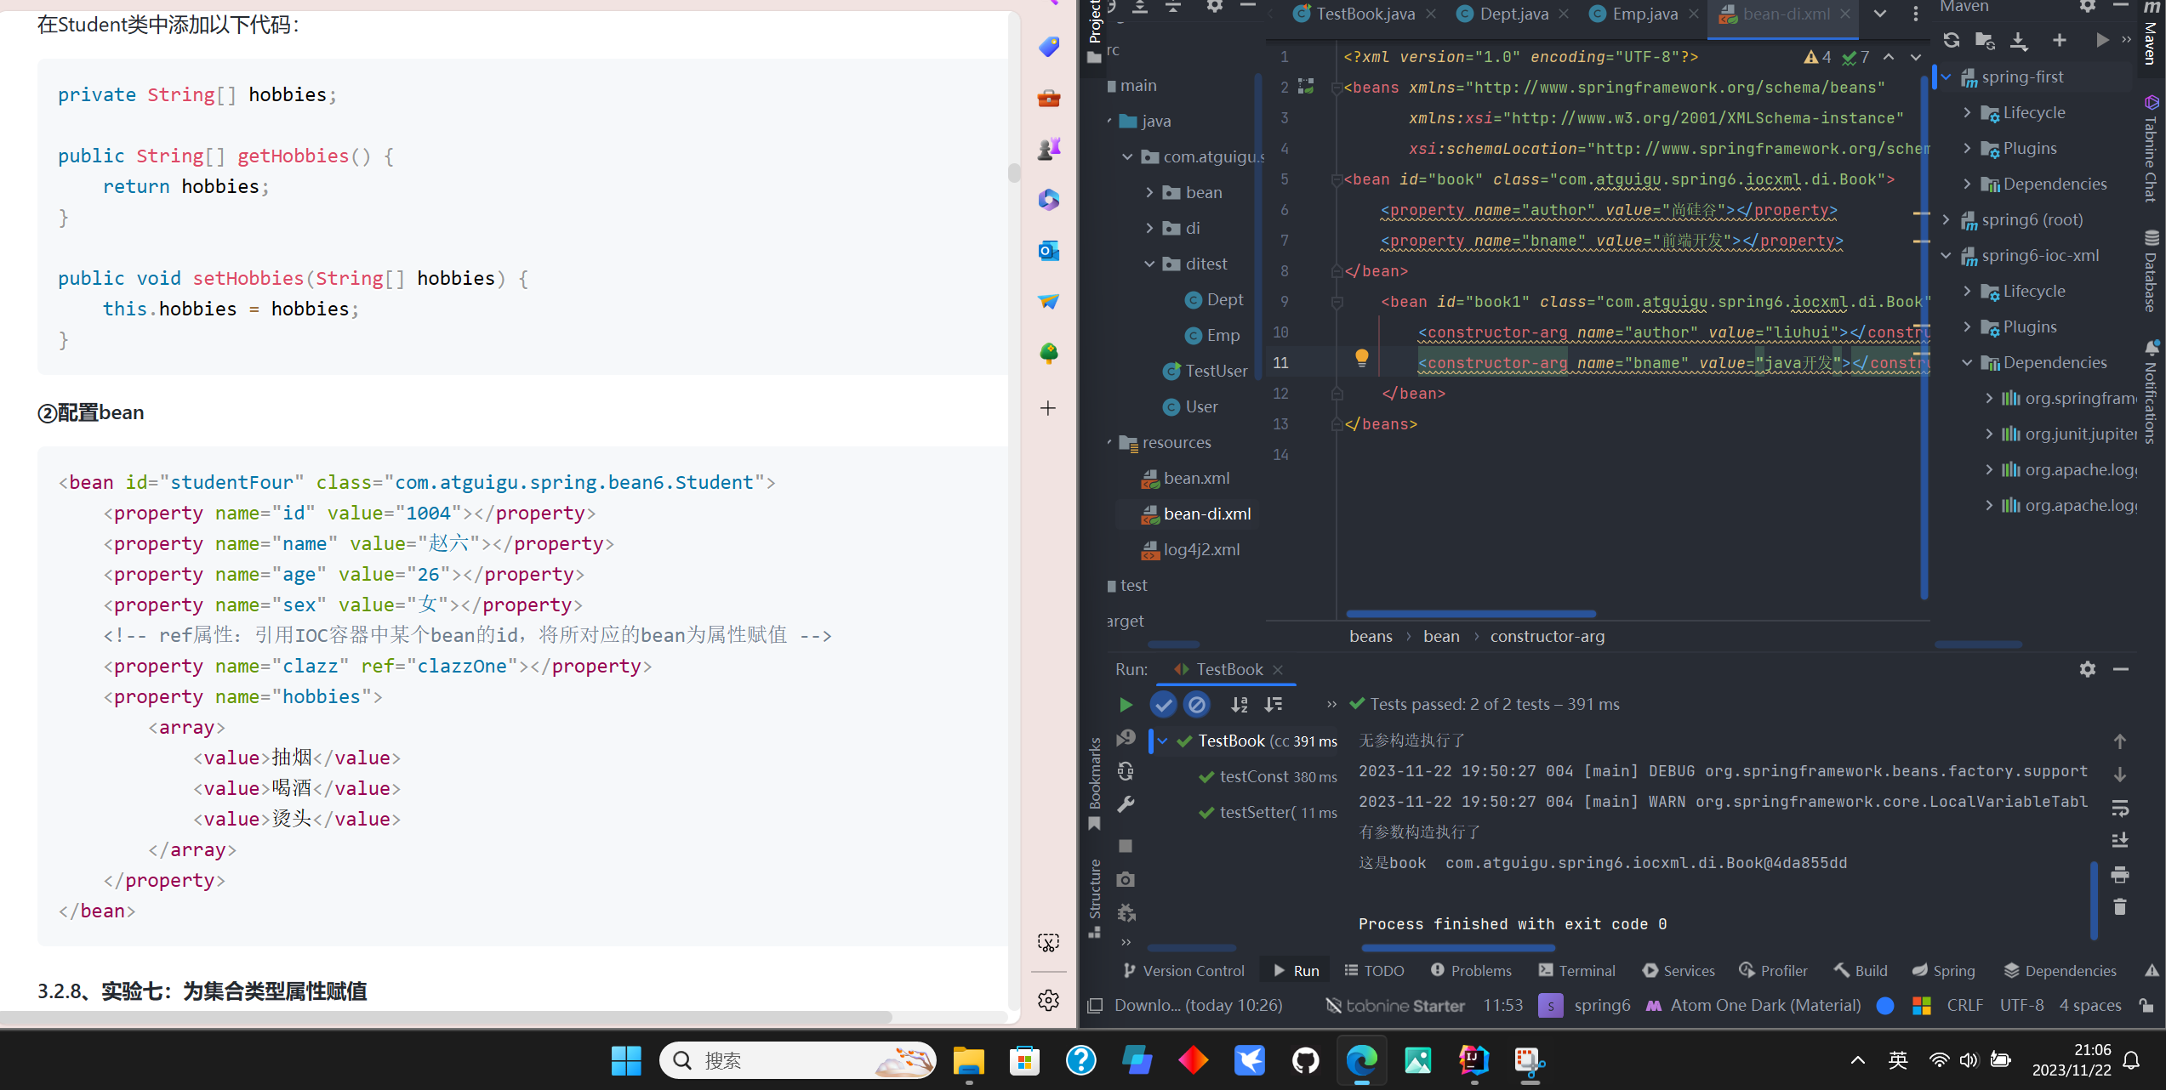The height and width of the screenshot is (1090, 2166).
Task: Expand spring6 (root) in Maven panel
Action: coord(1947,220)
